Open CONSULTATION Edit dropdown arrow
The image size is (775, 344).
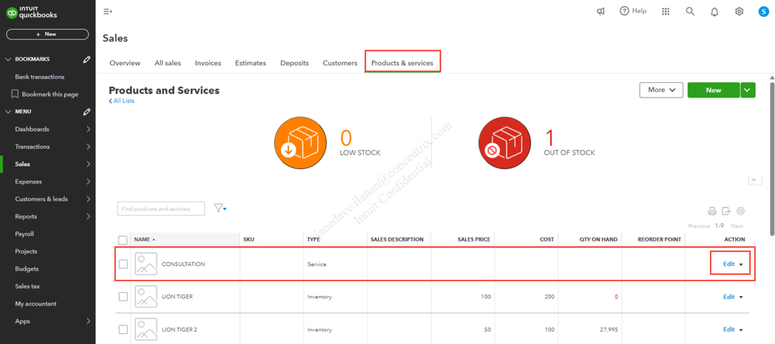[x=741, y=264]
